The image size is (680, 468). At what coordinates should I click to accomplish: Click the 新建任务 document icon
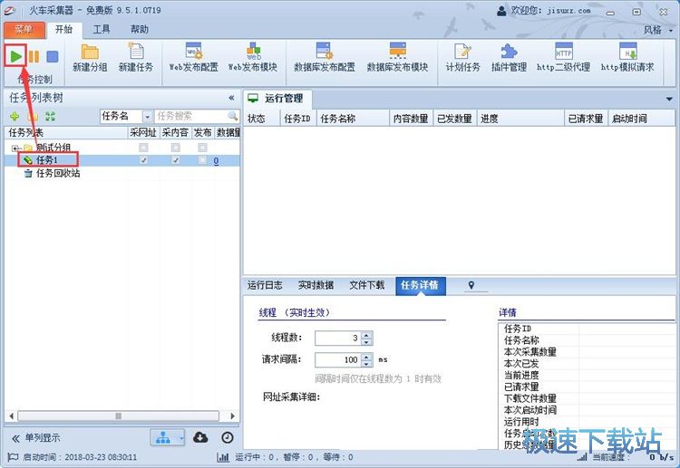(x=135, y=52)
